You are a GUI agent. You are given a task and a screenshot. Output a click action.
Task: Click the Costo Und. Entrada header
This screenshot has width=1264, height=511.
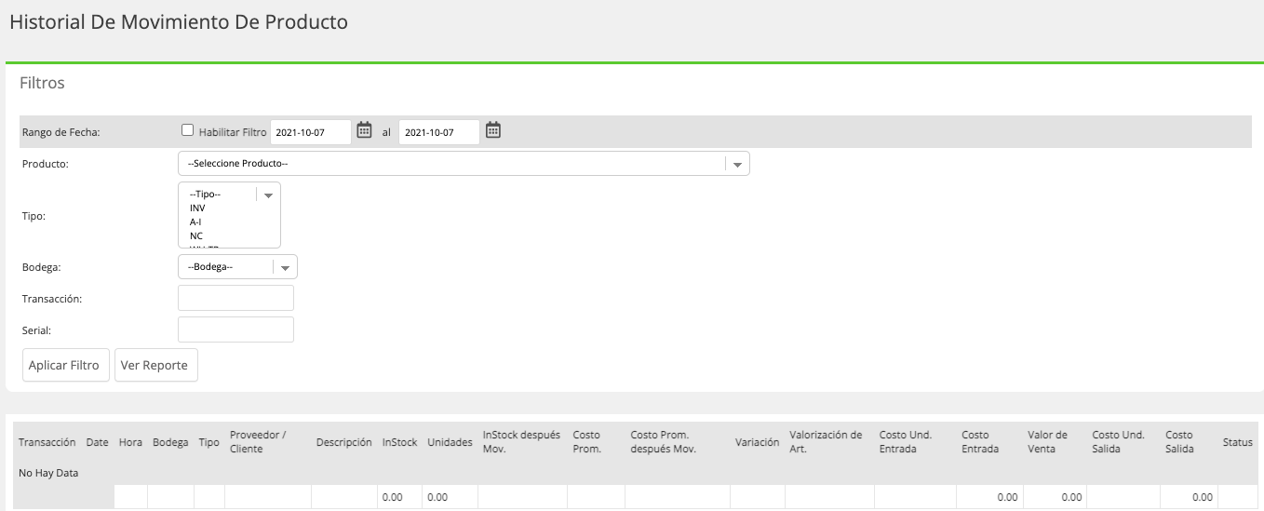(906, 442)
